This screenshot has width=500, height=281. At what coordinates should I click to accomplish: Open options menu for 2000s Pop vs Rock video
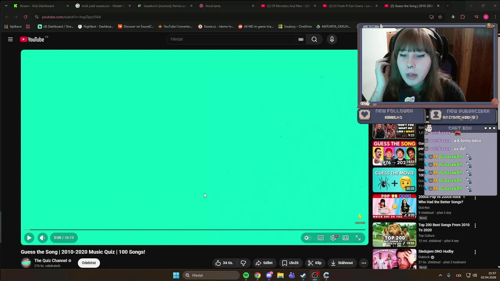[475, 198]
